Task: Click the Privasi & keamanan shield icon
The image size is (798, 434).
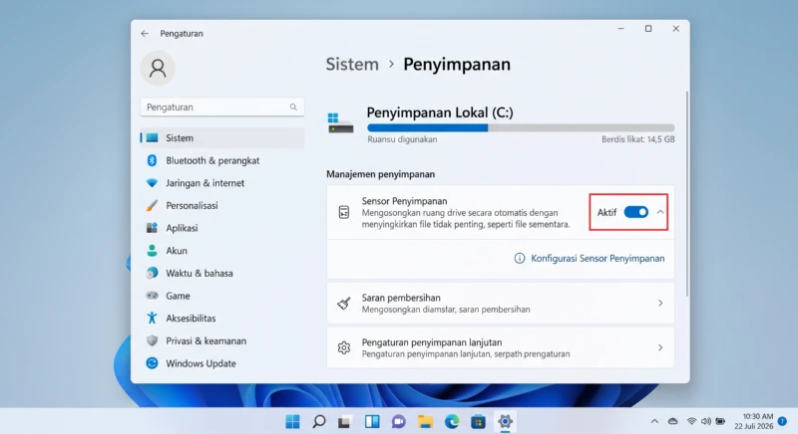Action: [152, 340]
